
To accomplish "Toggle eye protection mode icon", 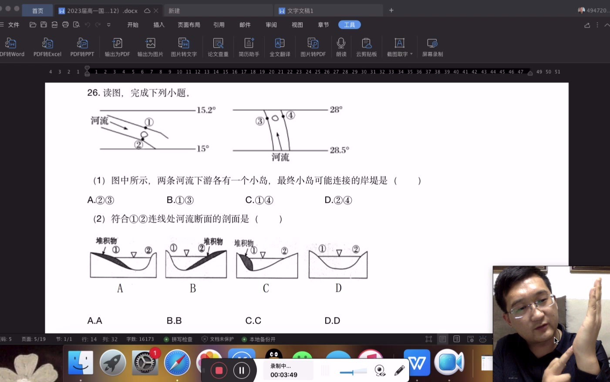I will tap(483, 339).
